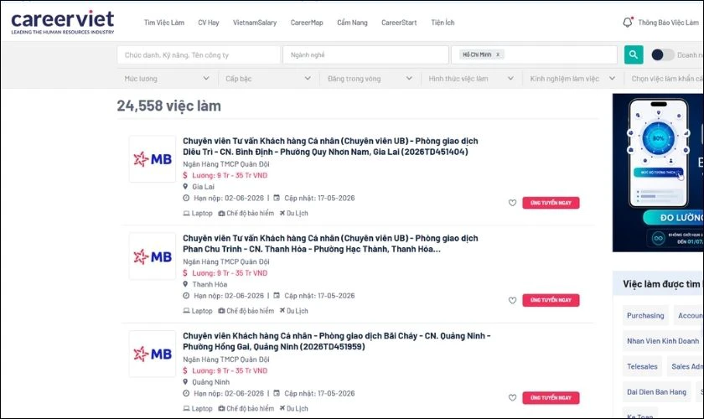Click the Thông Báo Việc Làm link
Screen dimensions: 704x419
668,23
